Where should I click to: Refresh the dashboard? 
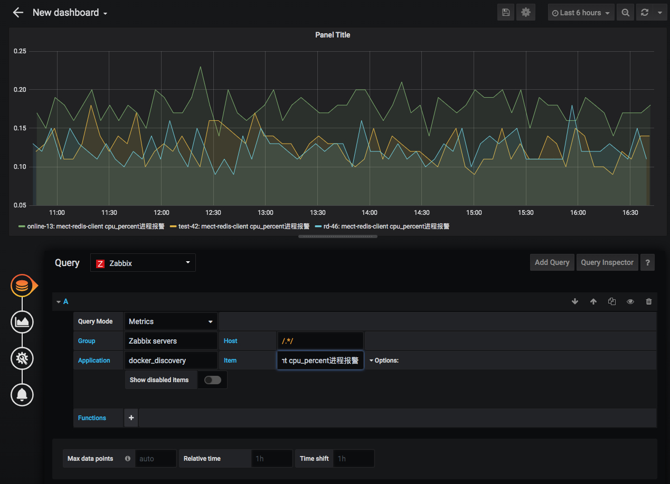click(645, 13)
